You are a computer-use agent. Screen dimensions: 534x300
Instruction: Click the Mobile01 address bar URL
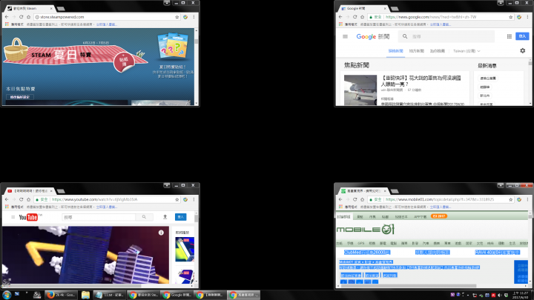coord(440,200)
